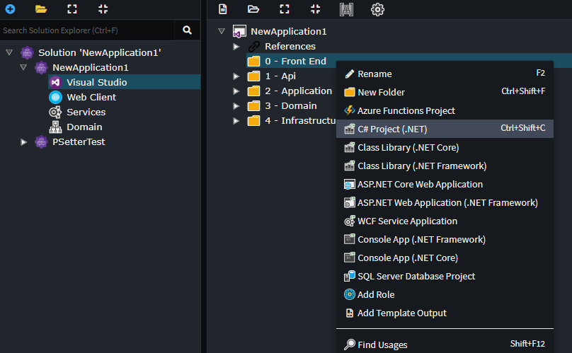
Task: Expand the 3 - Domain folder
Action: [x=236, y=106]
